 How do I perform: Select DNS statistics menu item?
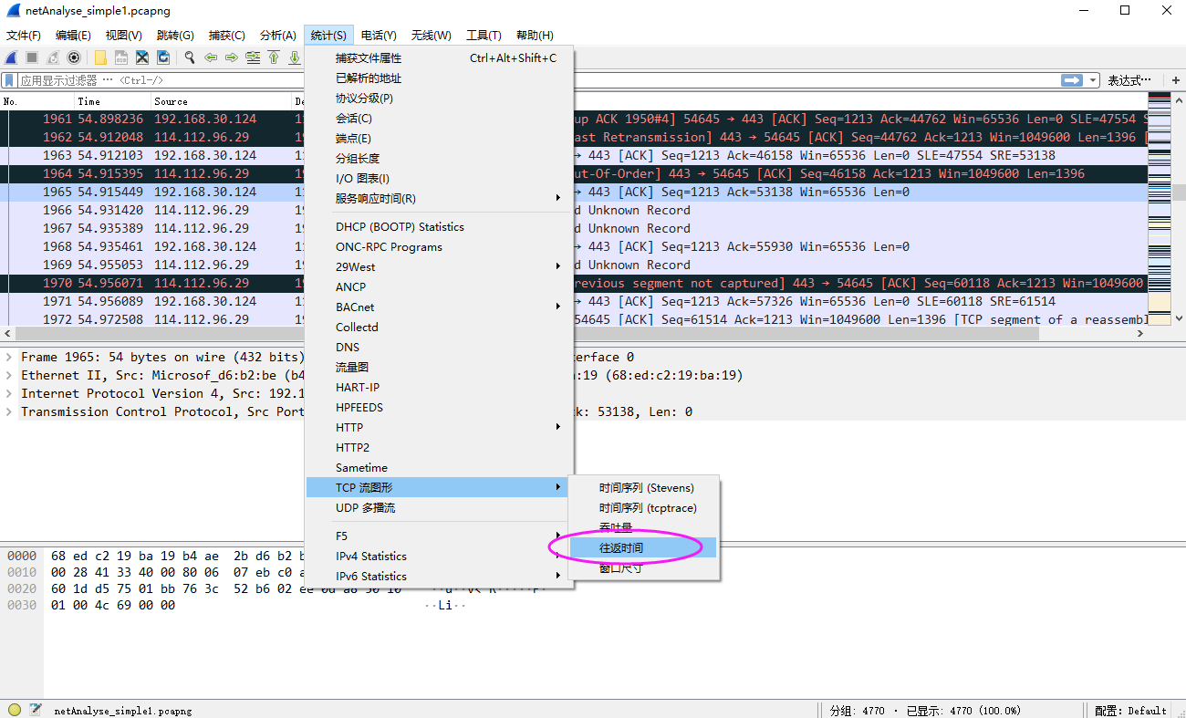point(440,347)
